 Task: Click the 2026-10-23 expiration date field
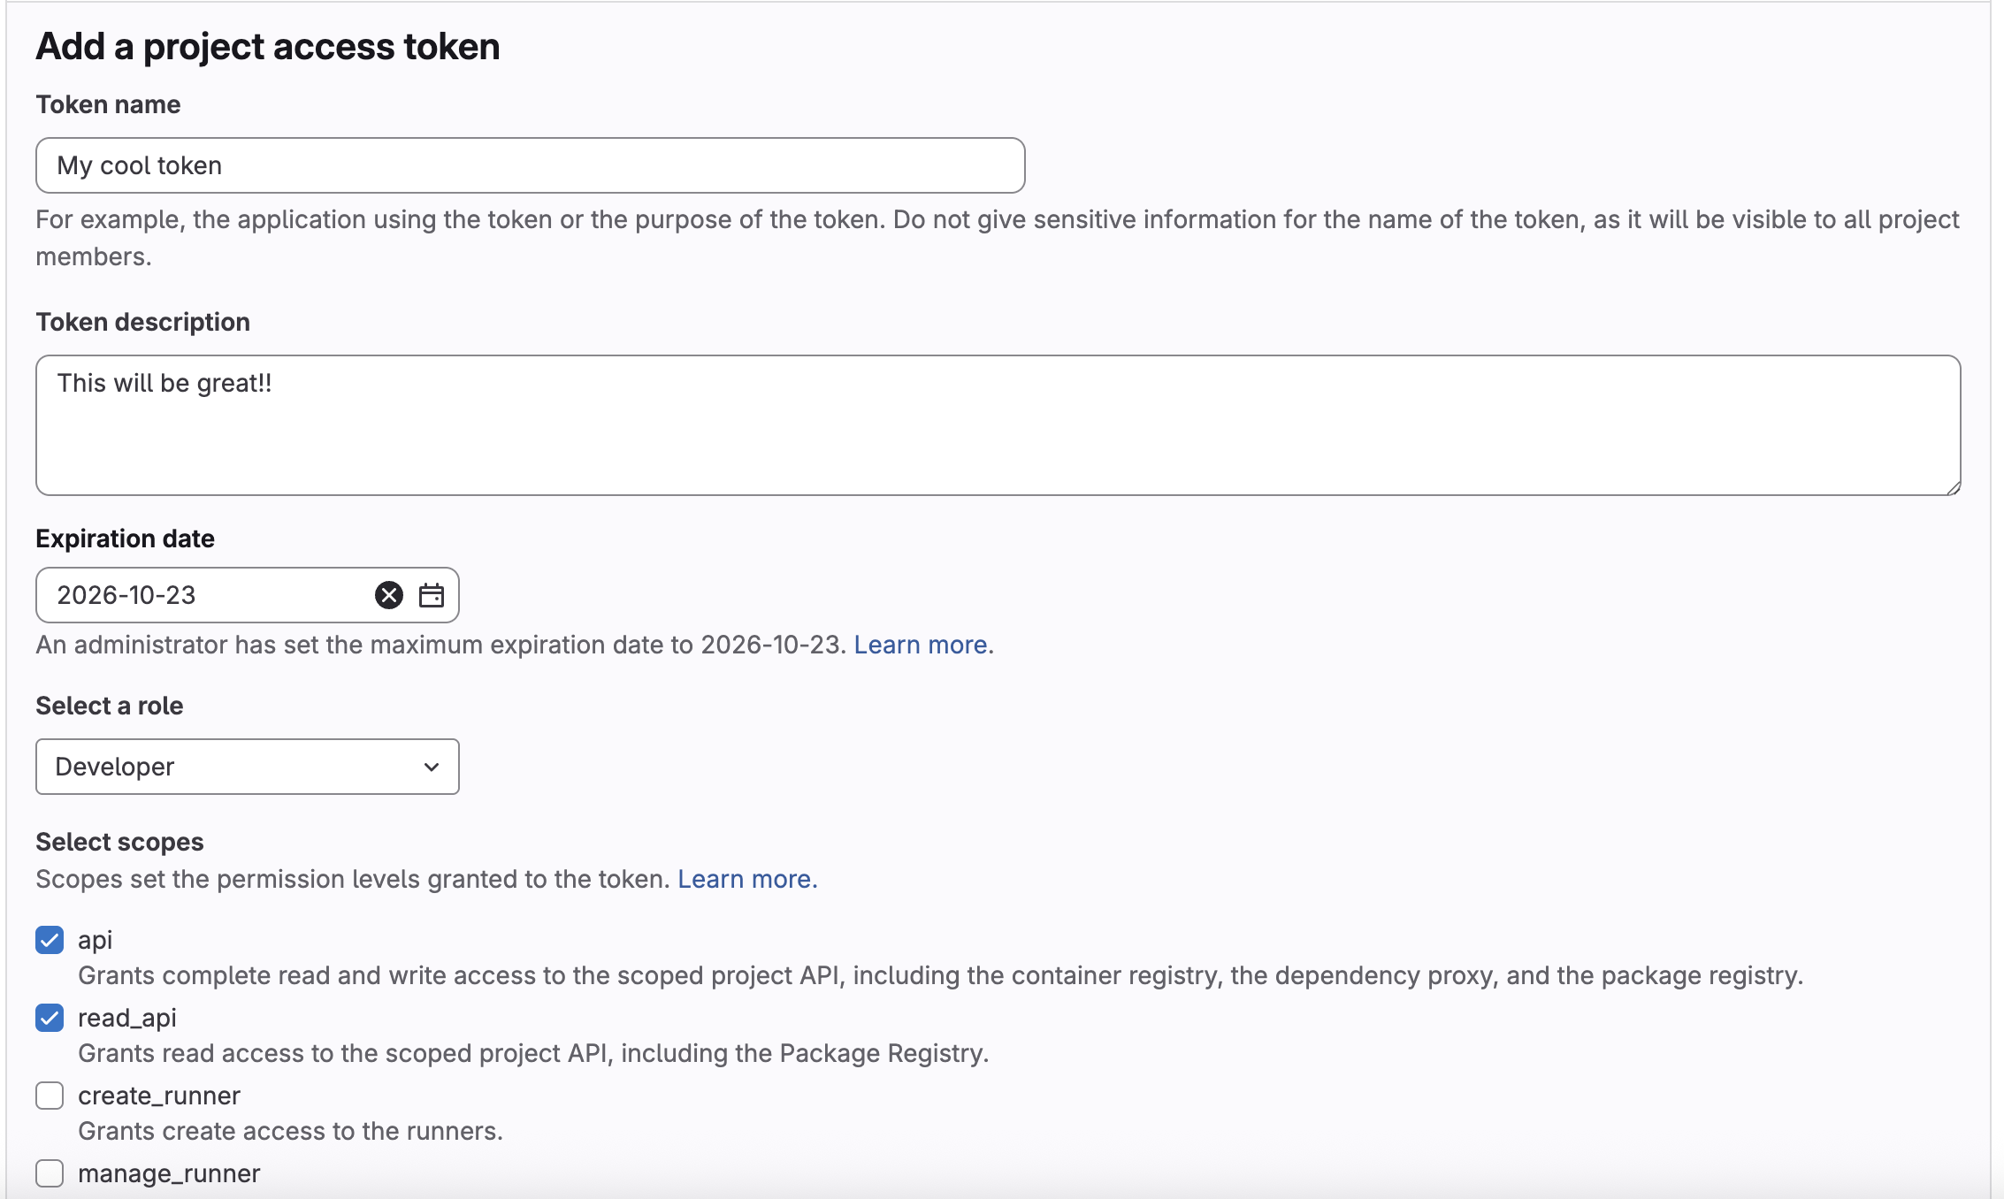coord(203,595)
